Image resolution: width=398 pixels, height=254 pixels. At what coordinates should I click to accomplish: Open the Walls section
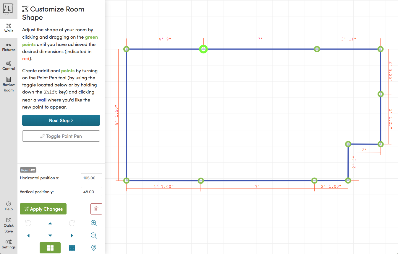click(x=9, y=28)
